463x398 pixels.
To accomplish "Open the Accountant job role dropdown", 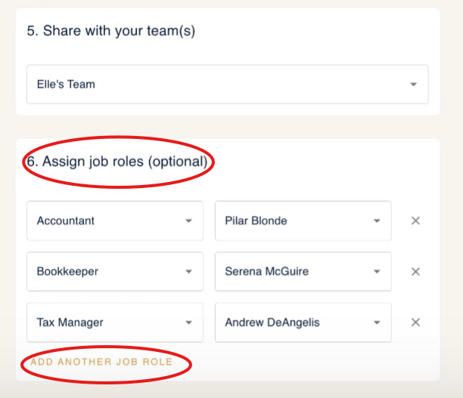I will [x=115, y=221].
